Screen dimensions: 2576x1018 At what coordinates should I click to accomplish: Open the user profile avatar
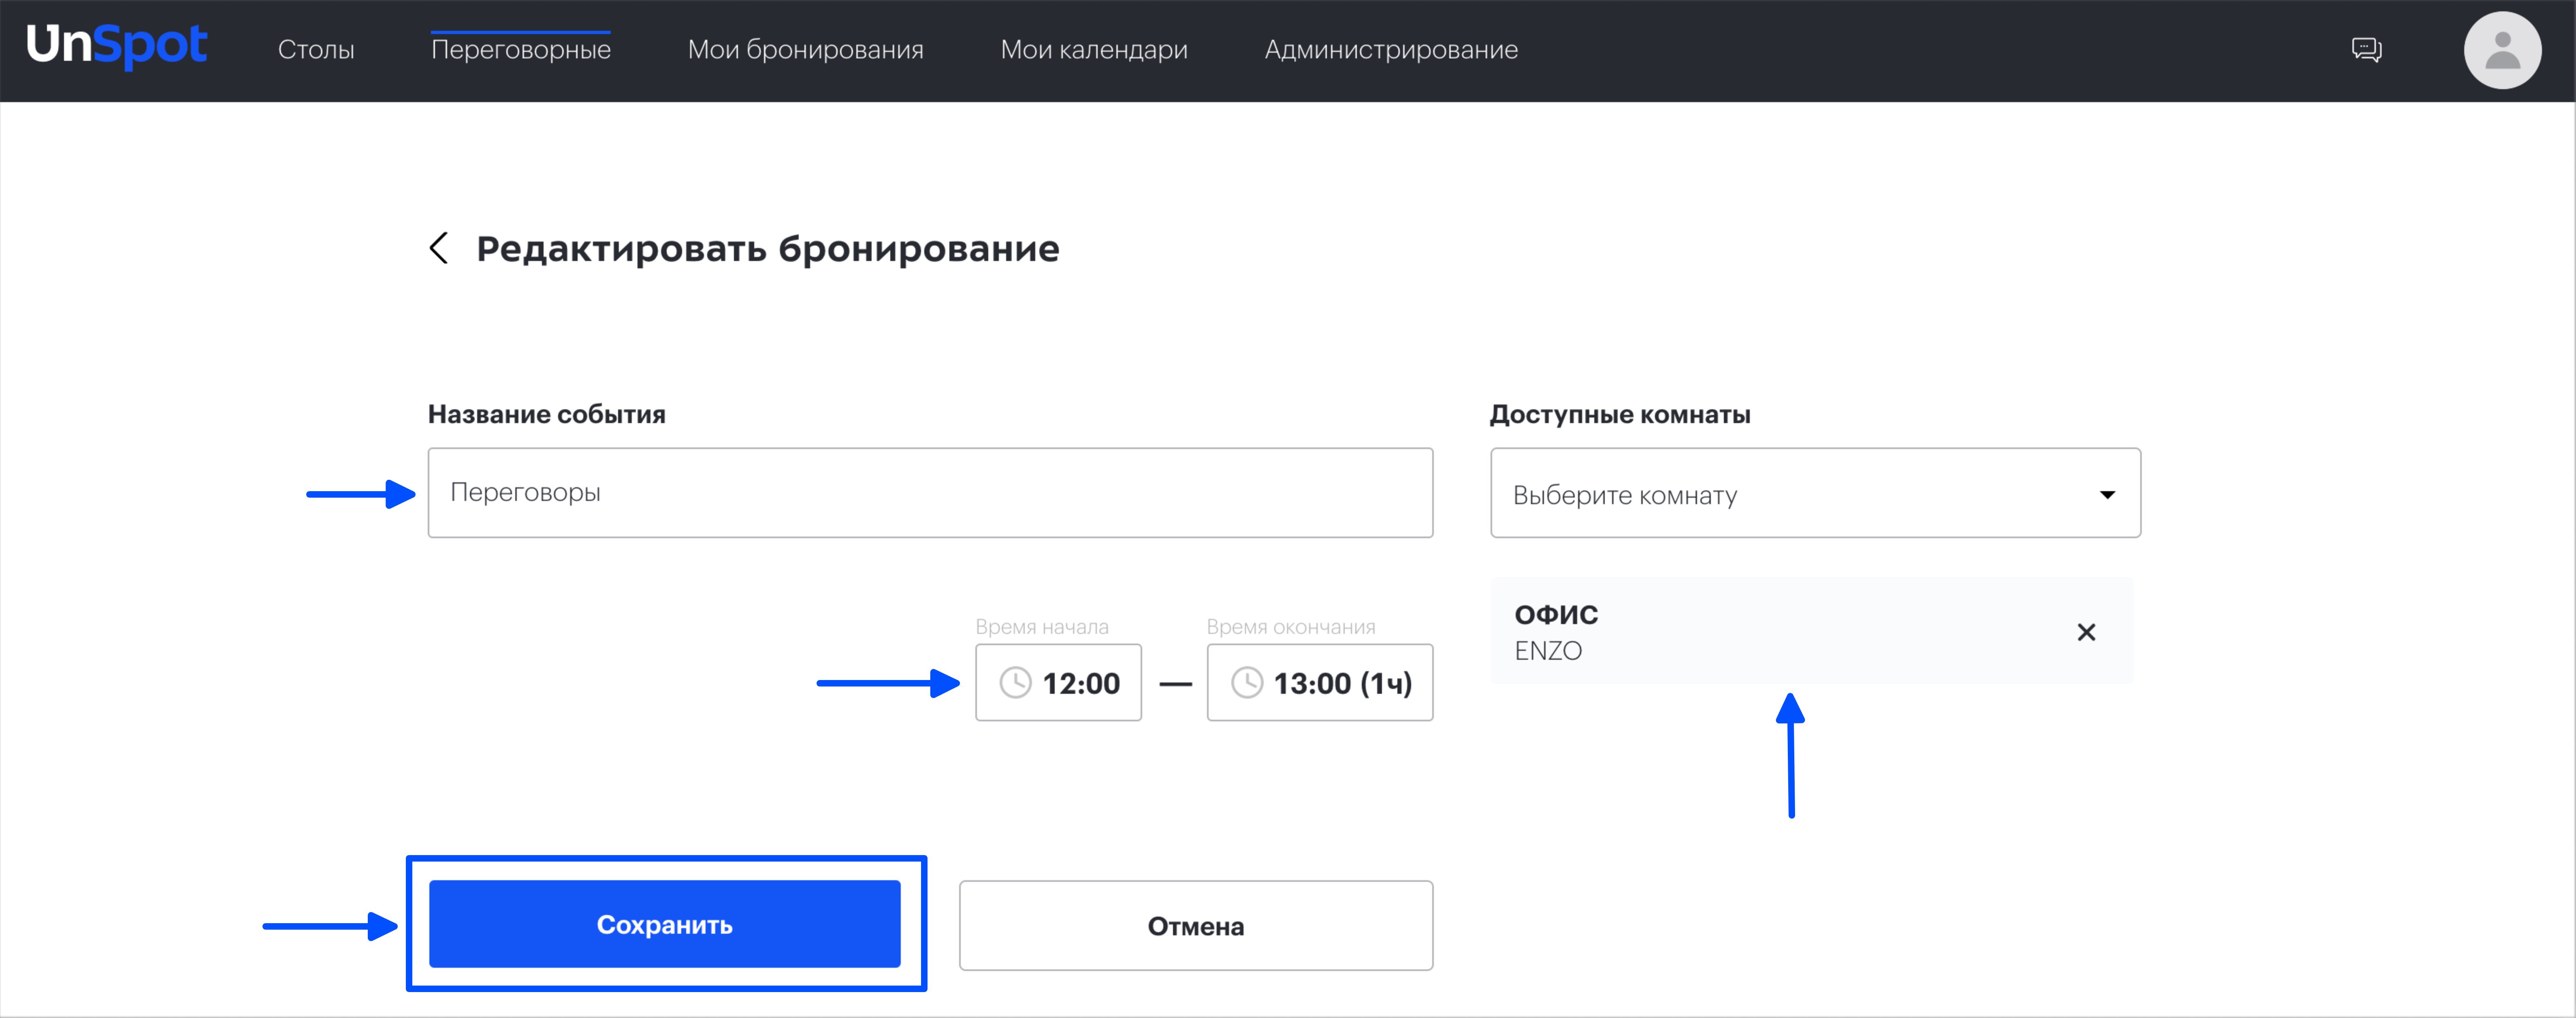click(x=2502, y=50)
